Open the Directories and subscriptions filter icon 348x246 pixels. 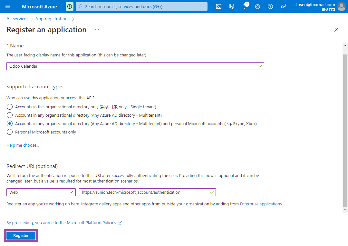pos(232,6)
